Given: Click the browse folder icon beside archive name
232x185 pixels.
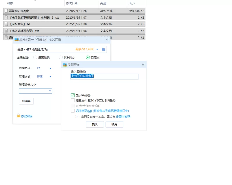Looking at the screenshot, I should (x=104, y=49).
